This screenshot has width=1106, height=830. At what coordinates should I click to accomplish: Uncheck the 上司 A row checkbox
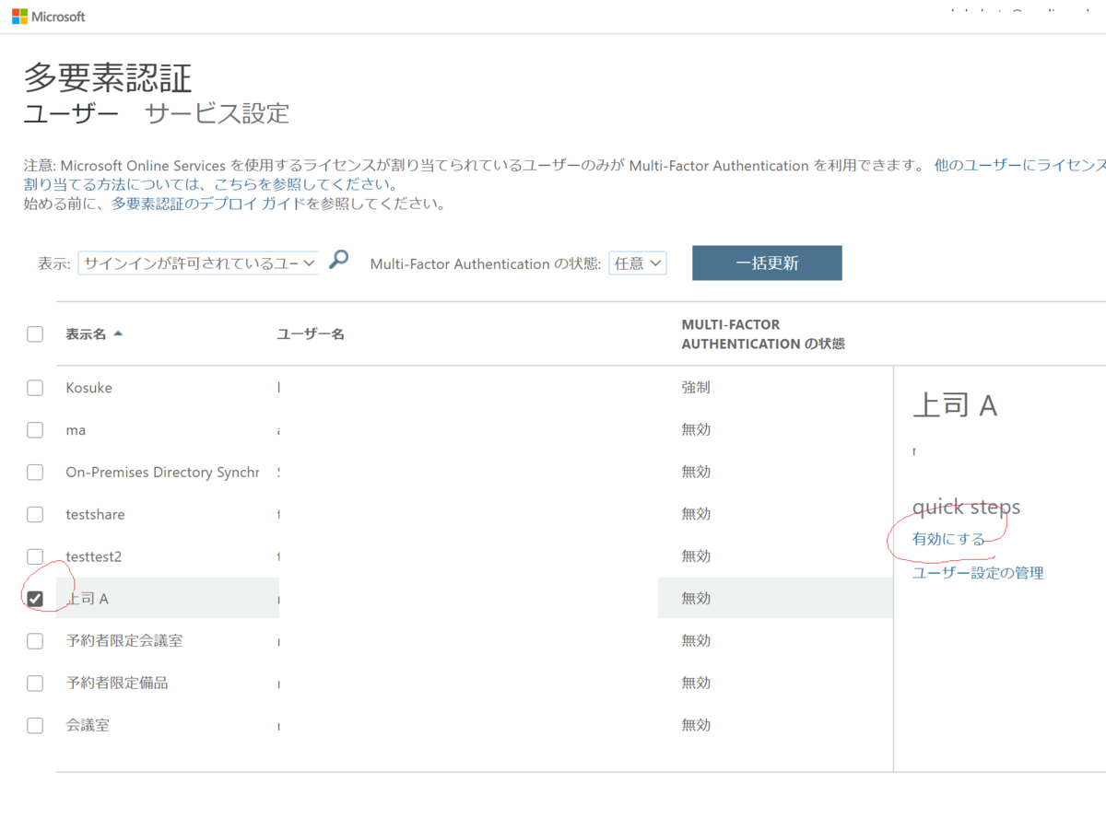[x=34, y=598]
